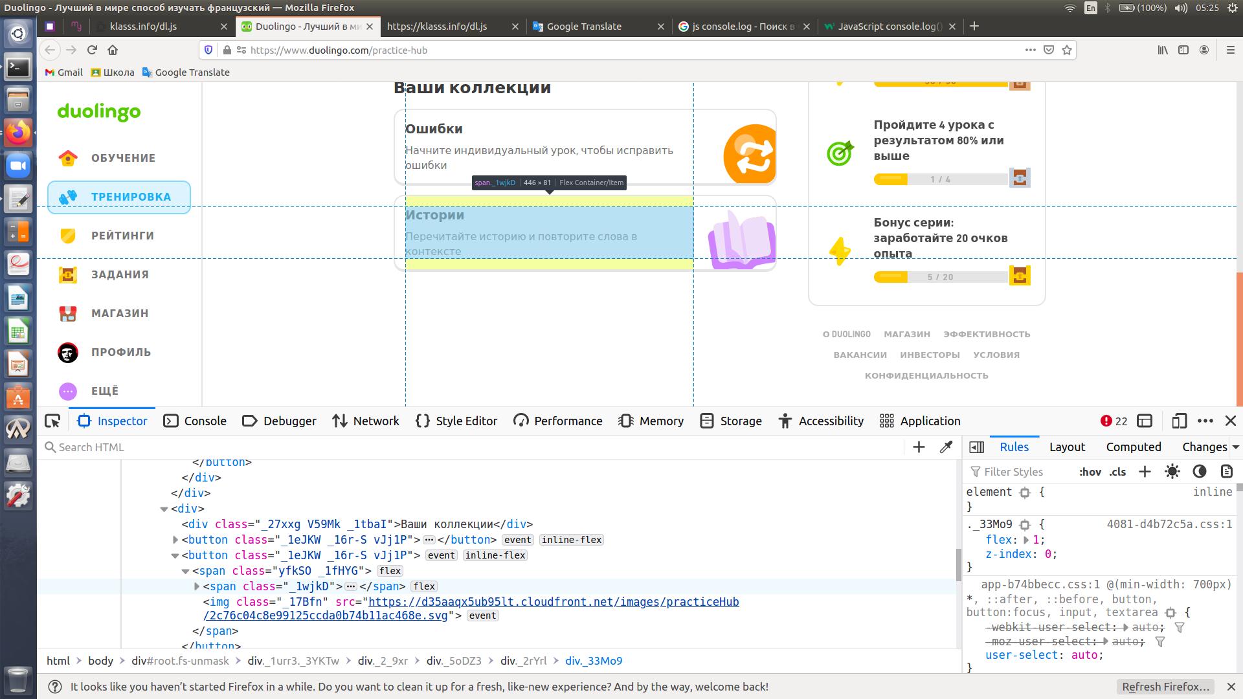This screenshot has height=699, width=1243.
Task: Open Firefox hamburger menu
Action: click(1230, 50)
